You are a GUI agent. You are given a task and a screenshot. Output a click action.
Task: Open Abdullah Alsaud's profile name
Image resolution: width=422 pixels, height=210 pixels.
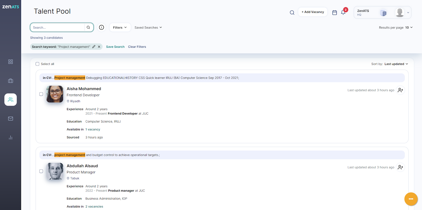coord(82,166)
